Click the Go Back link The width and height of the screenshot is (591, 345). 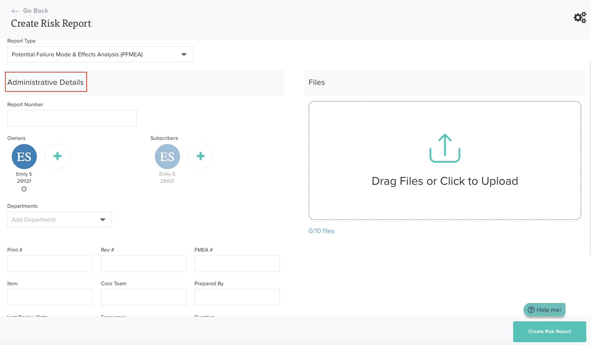coord(36,11)
